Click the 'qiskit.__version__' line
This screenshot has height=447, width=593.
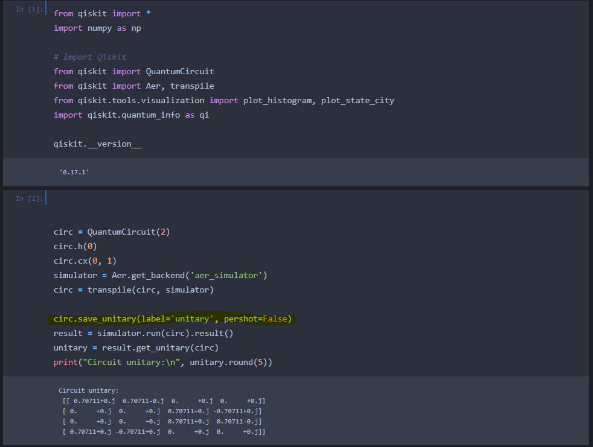[x=97, y=144]
